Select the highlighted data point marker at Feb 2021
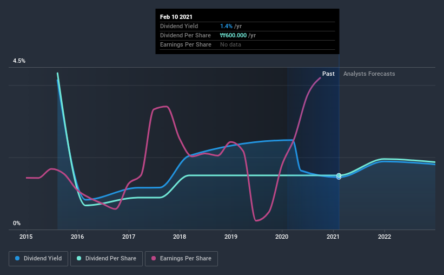Viewport: 444px width, 275px height. tap(339, 176)
